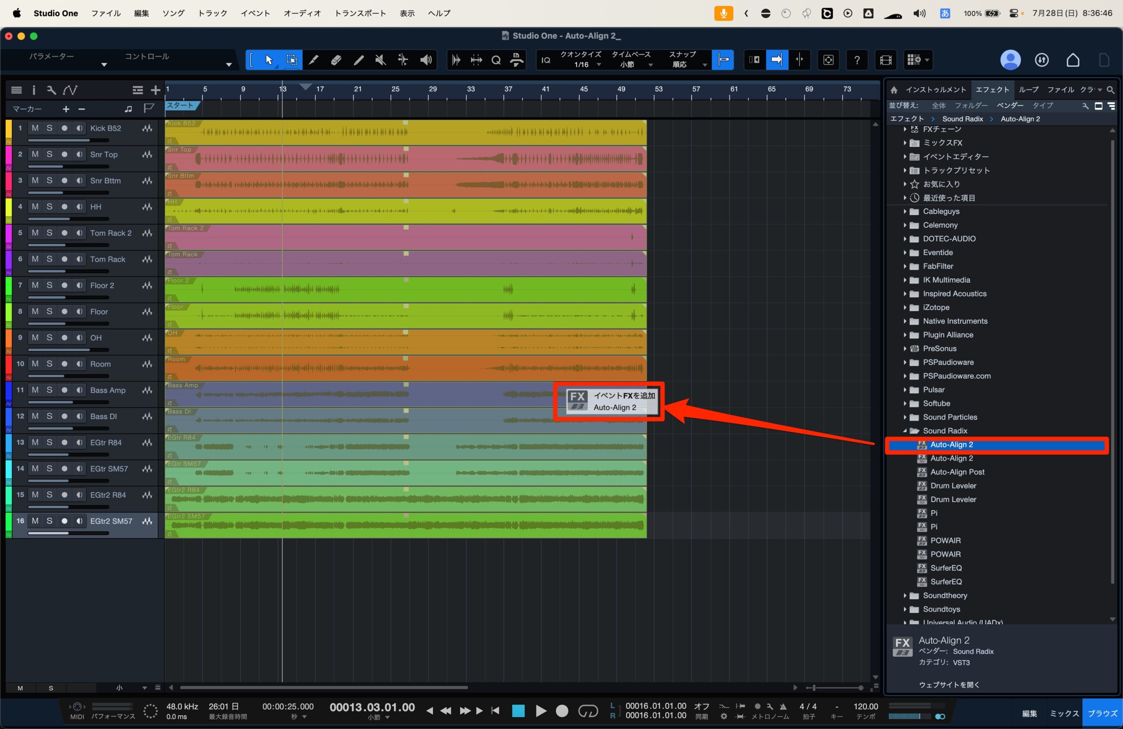This screenshot has height=729, width=1123.
Task: Solo the EGtr R84 track
Action: pyautogui.click(x=50, y=442)
